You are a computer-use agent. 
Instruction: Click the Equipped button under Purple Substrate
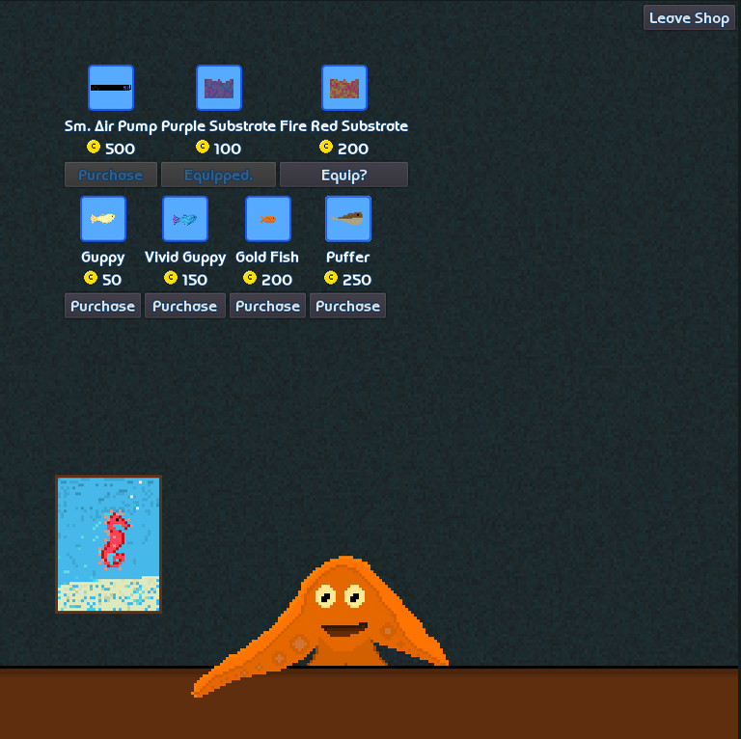pos(218,175)
